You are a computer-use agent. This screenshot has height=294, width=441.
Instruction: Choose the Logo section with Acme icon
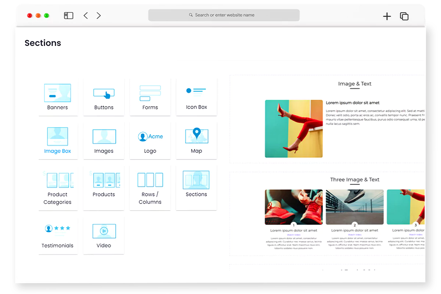pos(150,140)
